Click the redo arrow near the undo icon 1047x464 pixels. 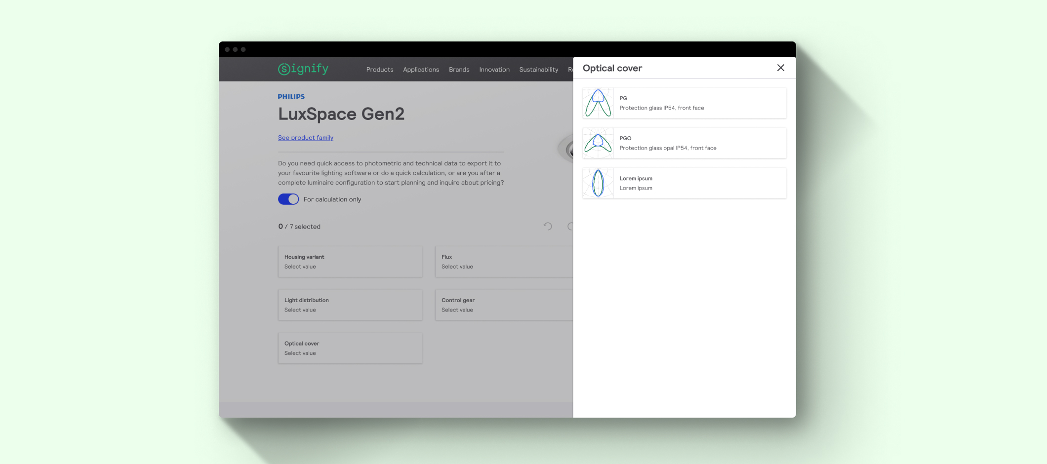tap(571, 226)
